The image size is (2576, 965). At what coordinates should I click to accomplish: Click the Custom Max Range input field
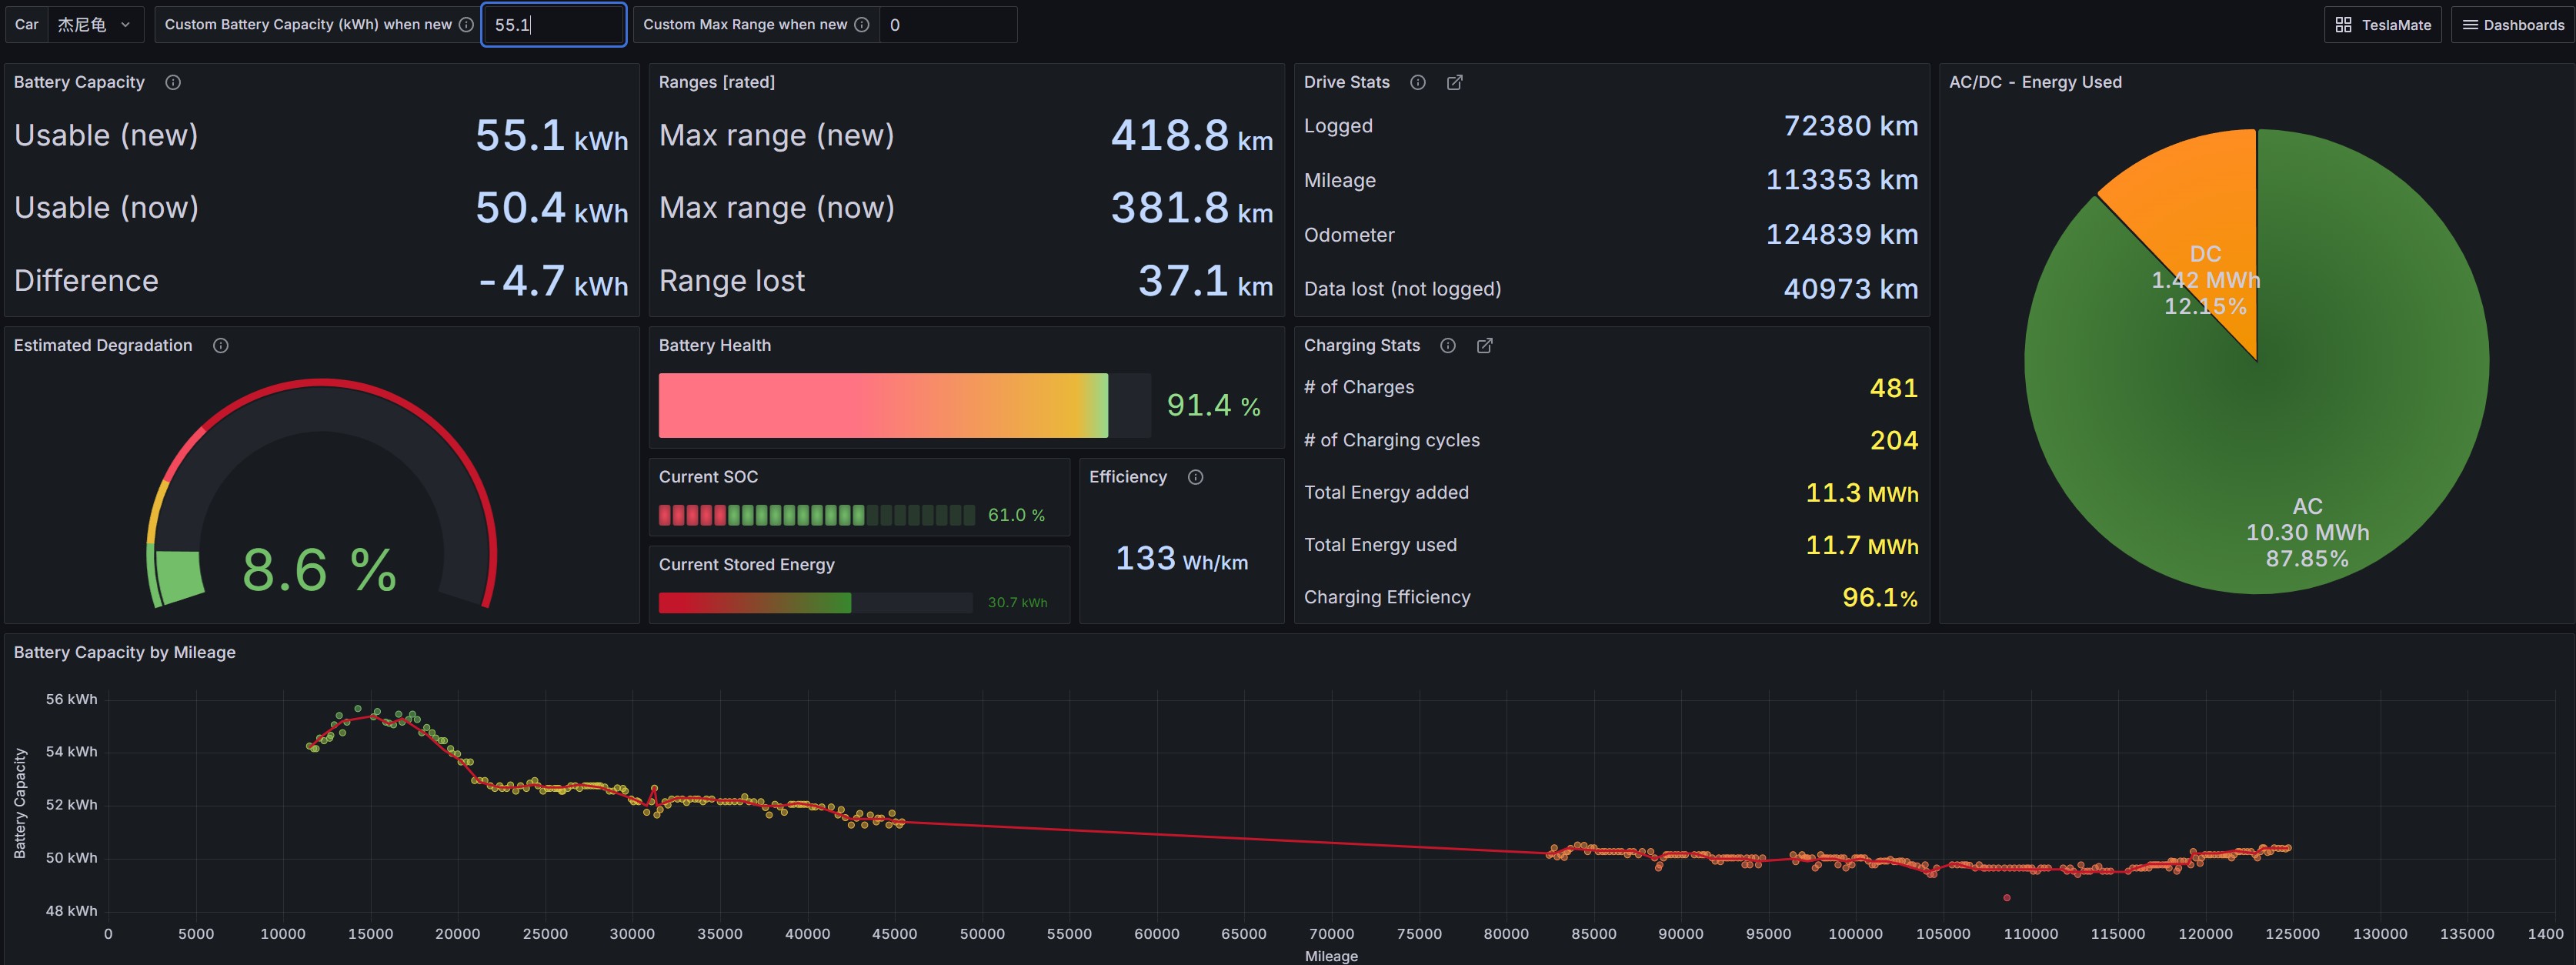[x=948, y=24]
